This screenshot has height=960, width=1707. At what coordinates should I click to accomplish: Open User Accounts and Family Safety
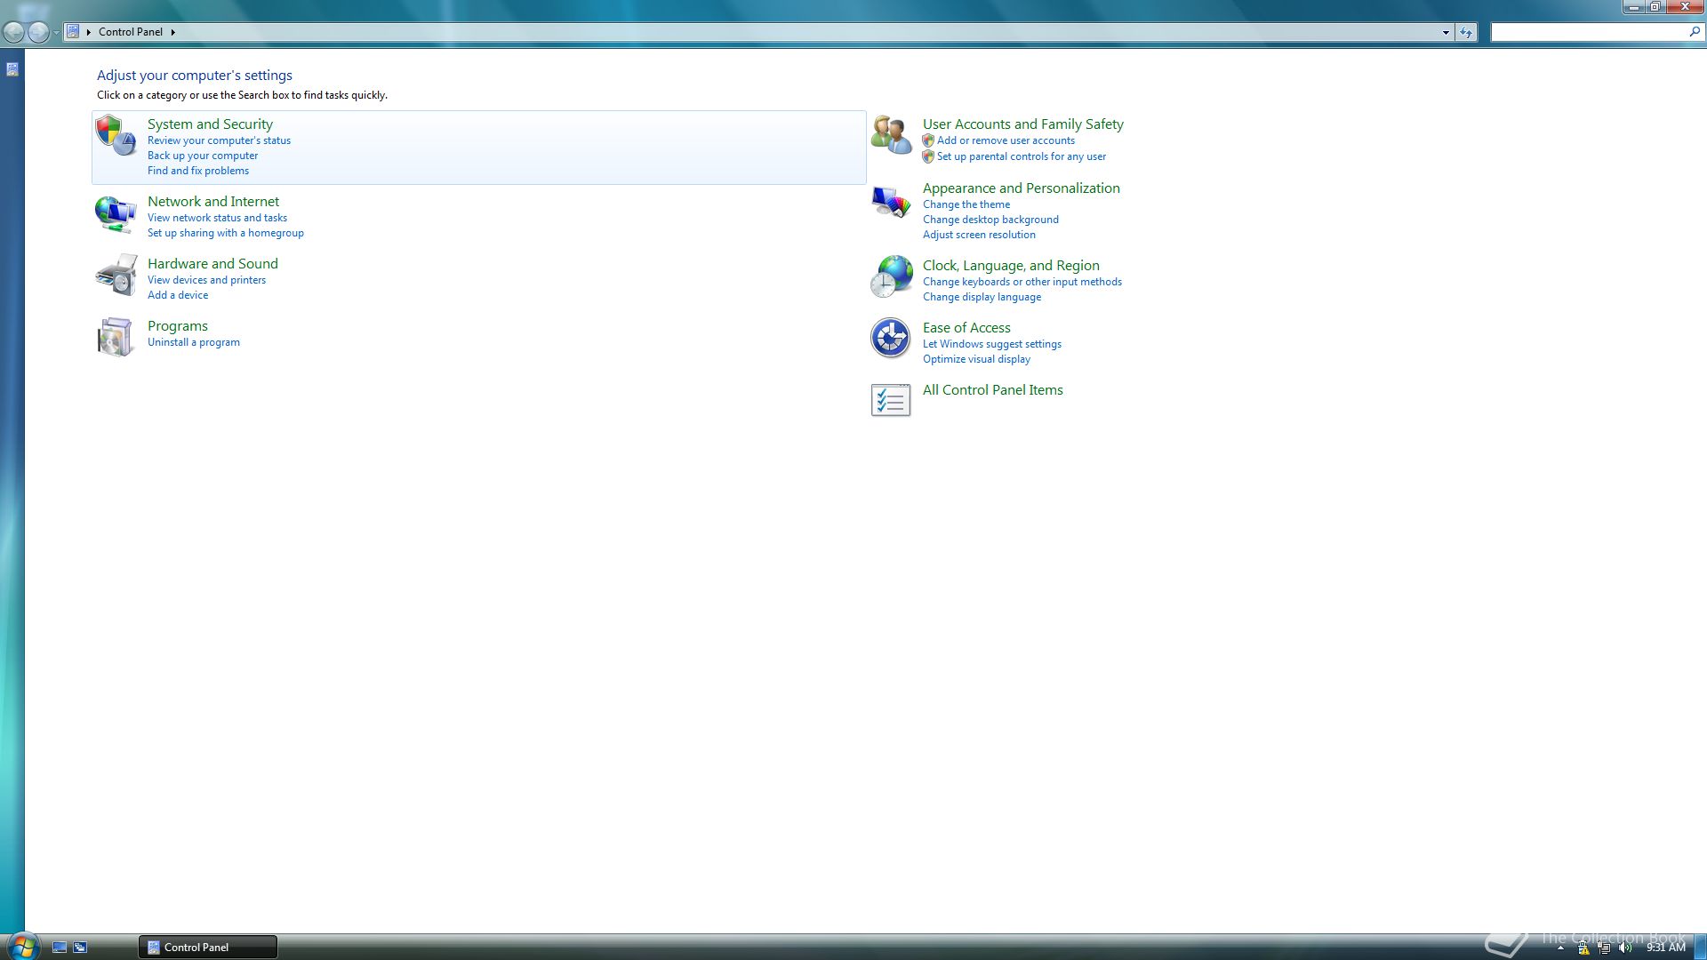pyautogui.click(x=1023, y=124)
